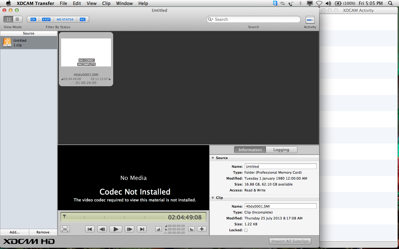
Task: Open the Help menu
Action: point(143,3)
